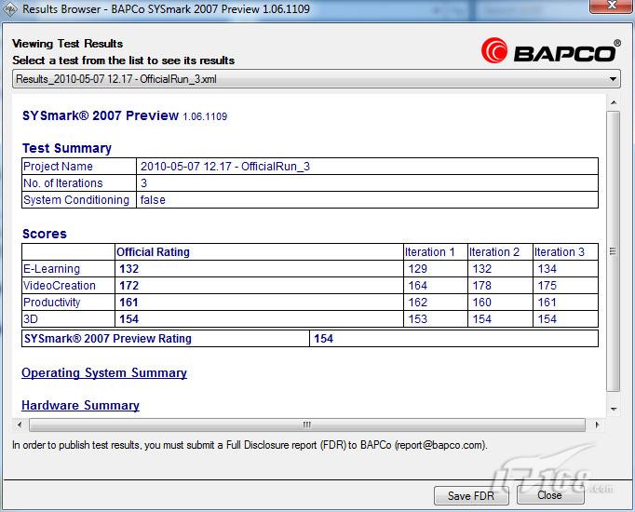
Task: Click the Iteration 1 column header
Action: pyautogui.click(x=429, y=251)
